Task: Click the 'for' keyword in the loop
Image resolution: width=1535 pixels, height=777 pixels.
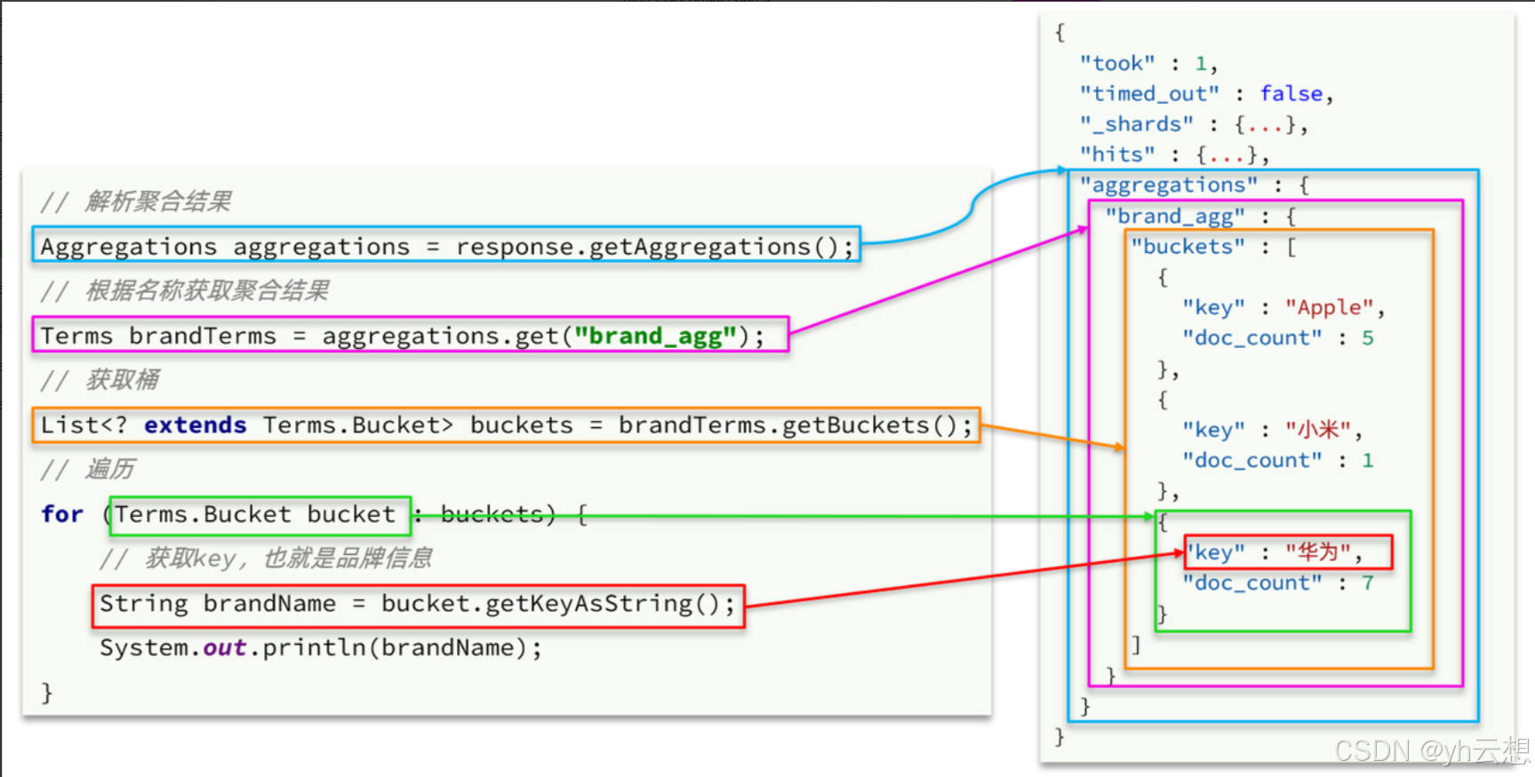Action: click(62, 514)
